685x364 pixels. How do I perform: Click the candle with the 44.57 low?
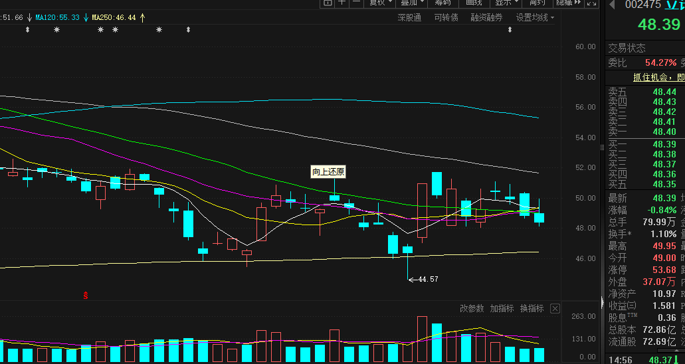[x=407, y=261]
